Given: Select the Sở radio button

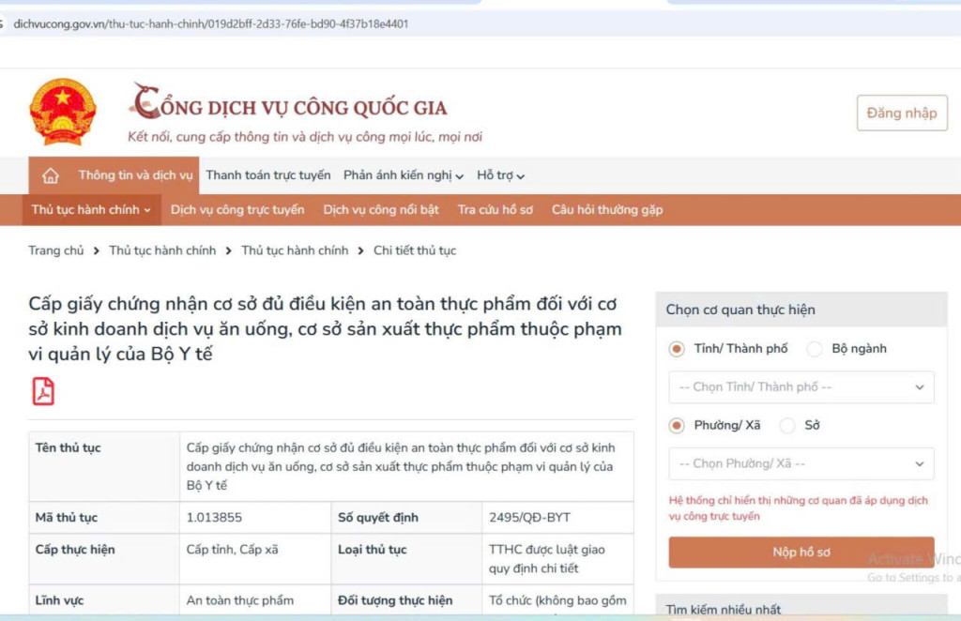Looking at the screenshot, I should 787,426.
